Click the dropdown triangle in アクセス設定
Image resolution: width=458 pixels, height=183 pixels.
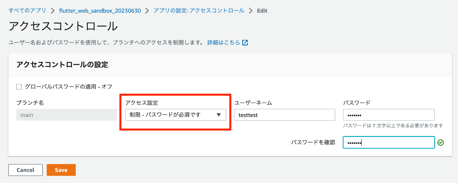pyautogui.click(x=219, y=115)
